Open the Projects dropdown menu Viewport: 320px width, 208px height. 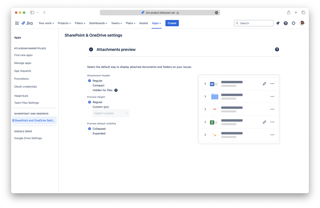64,23
